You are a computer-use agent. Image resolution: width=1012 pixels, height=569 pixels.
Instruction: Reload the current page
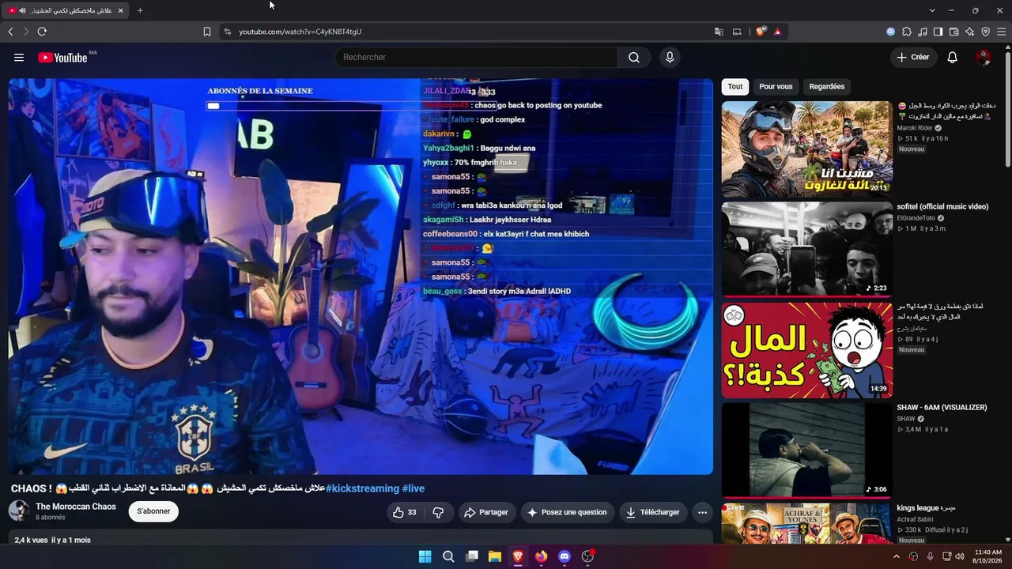42,32
